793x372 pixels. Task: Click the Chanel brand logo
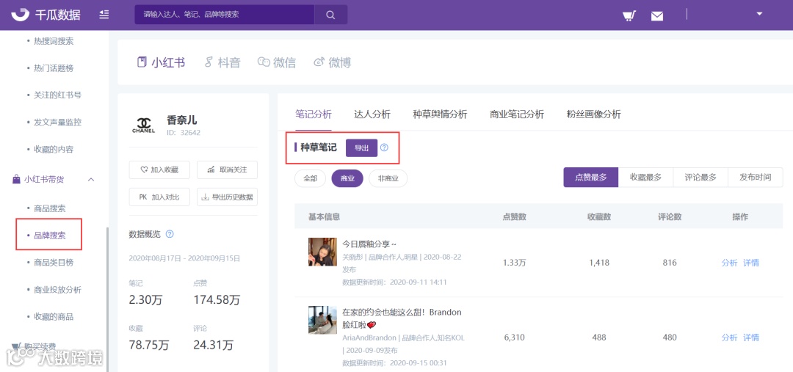coord(144,125)
